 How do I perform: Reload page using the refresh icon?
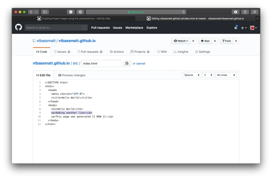(184, 12)
